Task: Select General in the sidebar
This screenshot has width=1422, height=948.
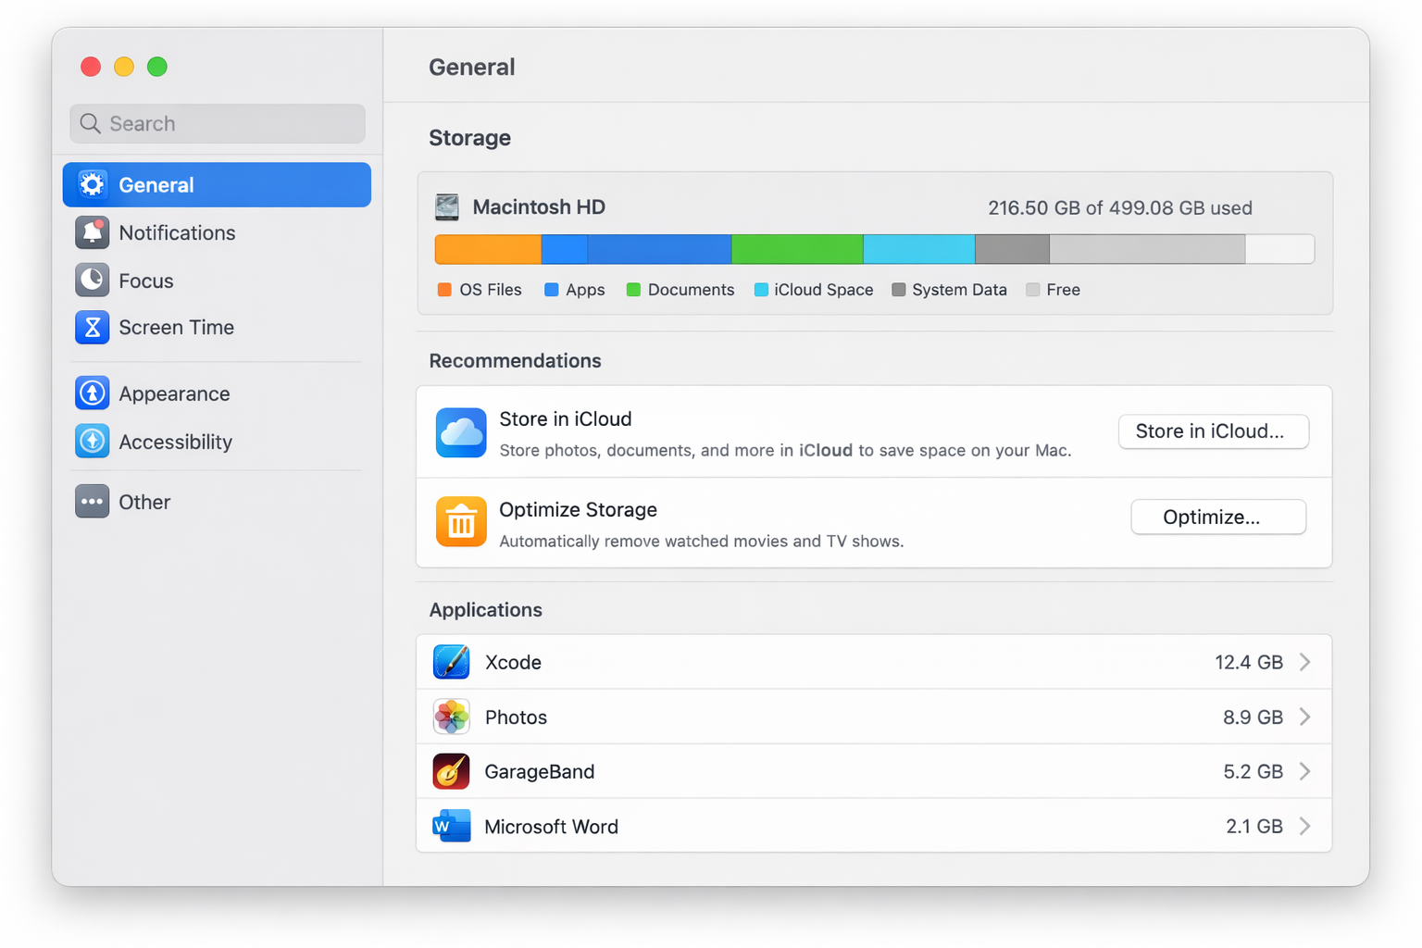Action: [x=217, y=185]
